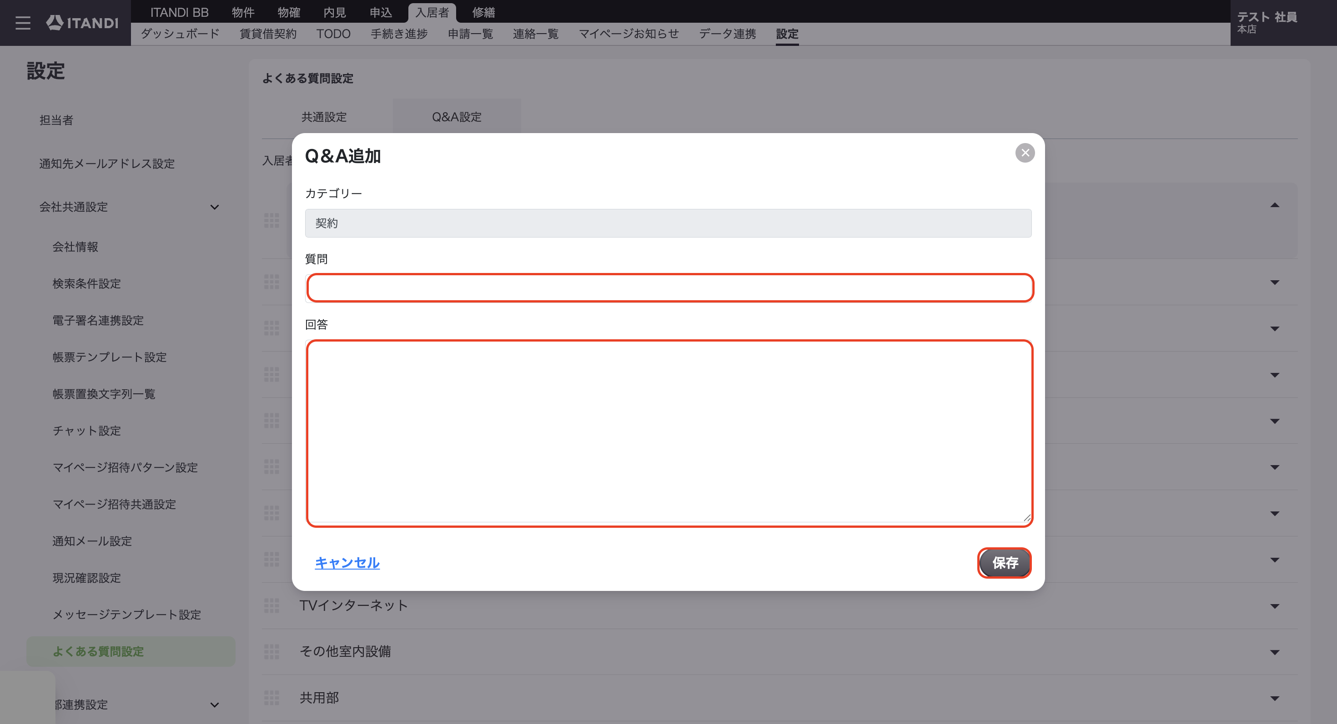1337x724 pixels.
Task: Open 担当者 in the sidebar
Action: pos(56,120)
